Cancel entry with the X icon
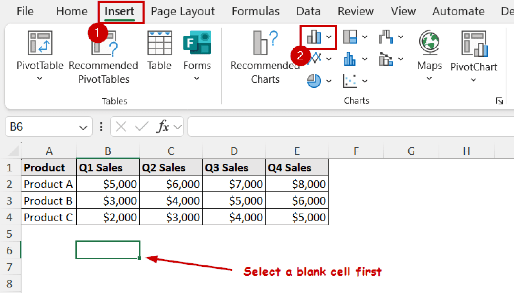Screen dimensions: 514x293 pos(120,127)
